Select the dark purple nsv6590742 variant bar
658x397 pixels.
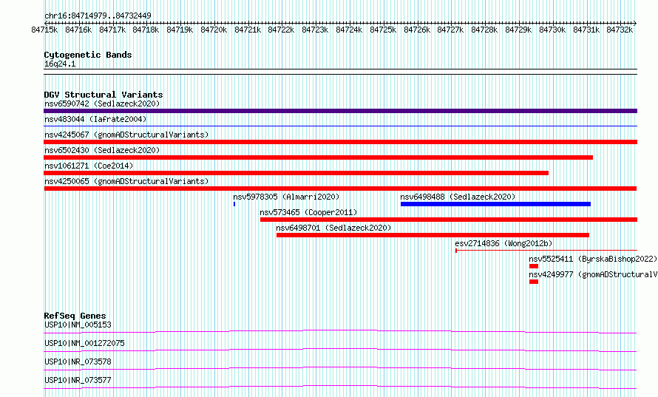tap(340, 111)
